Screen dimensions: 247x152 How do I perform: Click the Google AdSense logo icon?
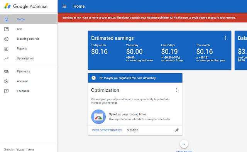point(7,6)
